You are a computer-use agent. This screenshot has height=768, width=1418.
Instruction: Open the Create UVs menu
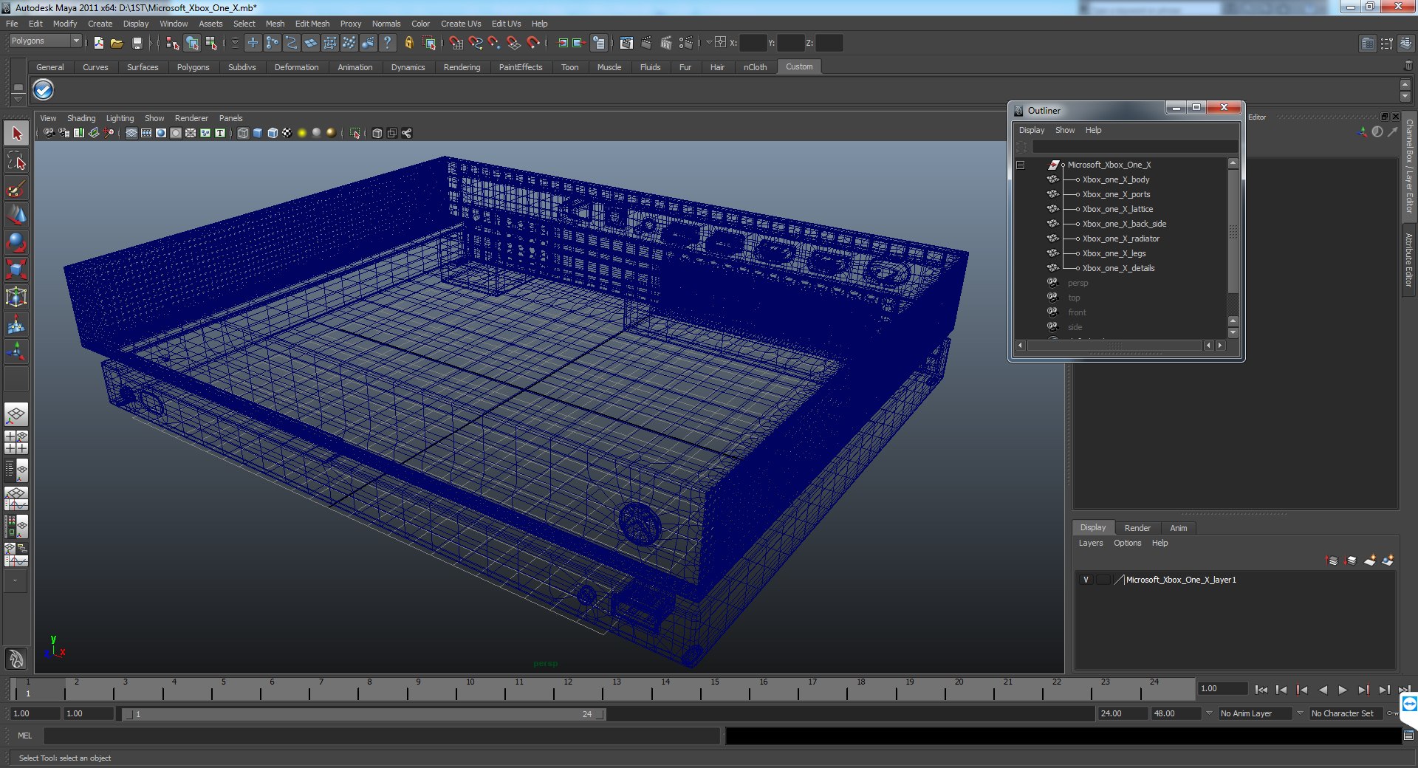(461, 24)
